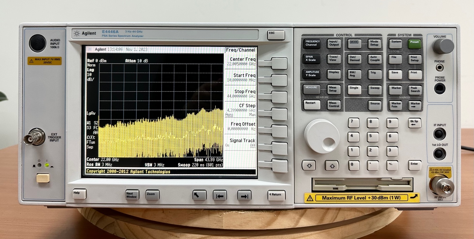The width and height of the screenshot is (474, 239).
Task: Push the Auto Couple key
Action: click(x=375, y=59)
